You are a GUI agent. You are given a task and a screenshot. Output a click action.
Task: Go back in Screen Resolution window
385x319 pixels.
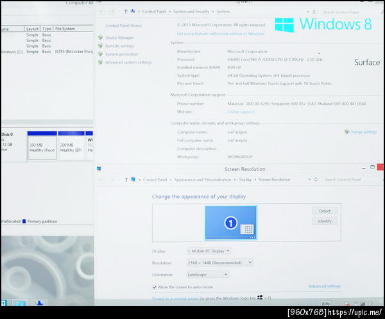[x=101, y=180]
